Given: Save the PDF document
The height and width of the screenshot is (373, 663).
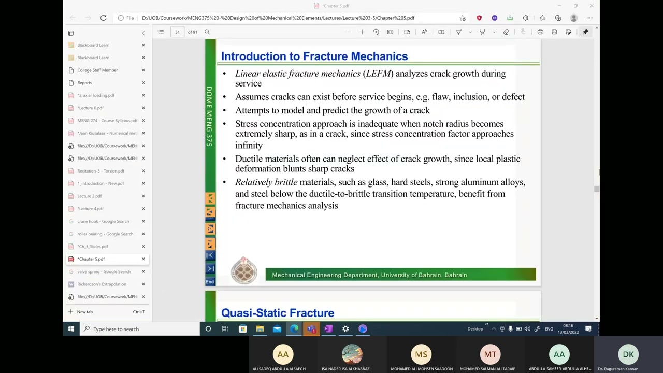Looking at the screenshot, I should click(554, 32).
